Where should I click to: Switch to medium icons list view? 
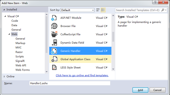tap(103, 10)
